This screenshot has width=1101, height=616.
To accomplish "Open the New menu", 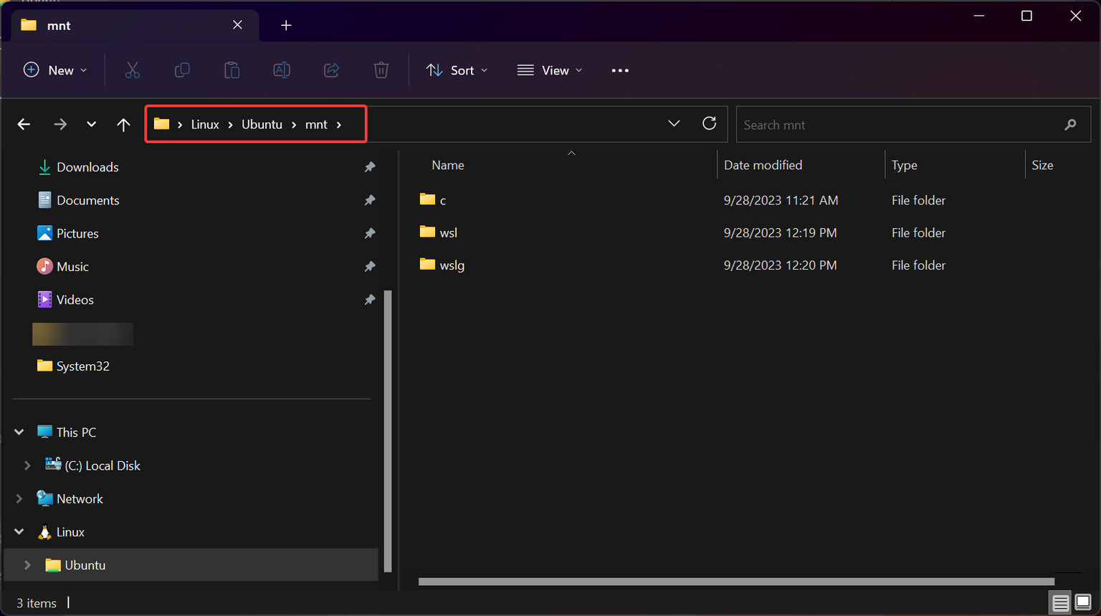I will pos(55,70).
